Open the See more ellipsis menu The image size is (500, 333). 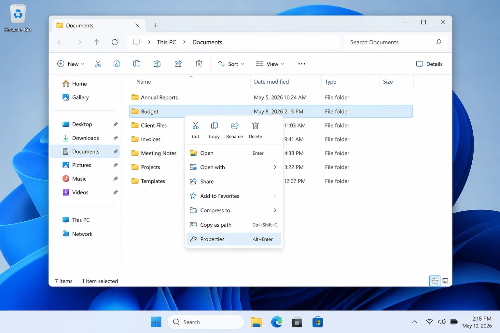pyautogui.click(x=302, y=64)
